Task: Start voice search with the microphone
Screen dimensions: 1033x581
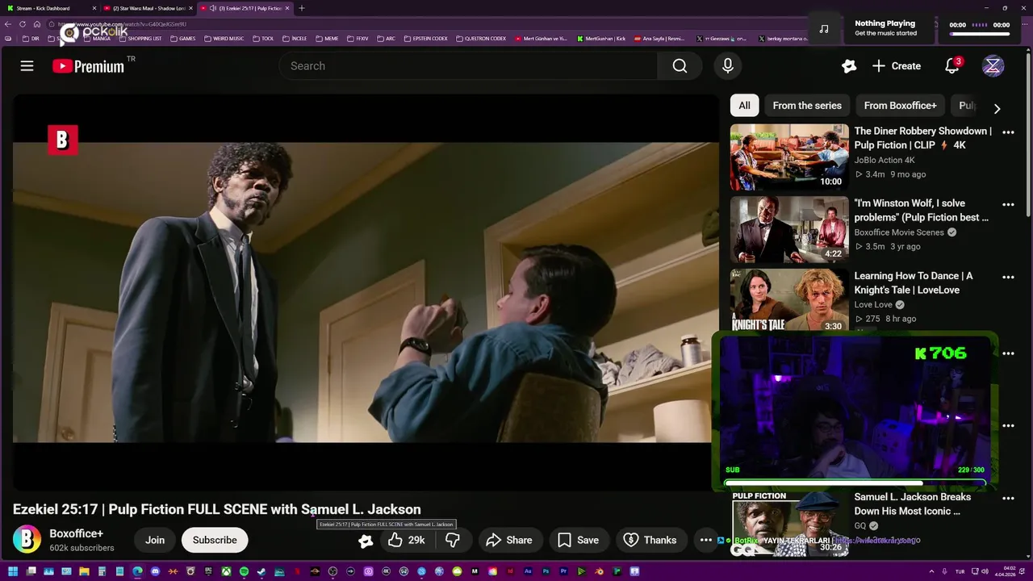Action: (727, 66)
